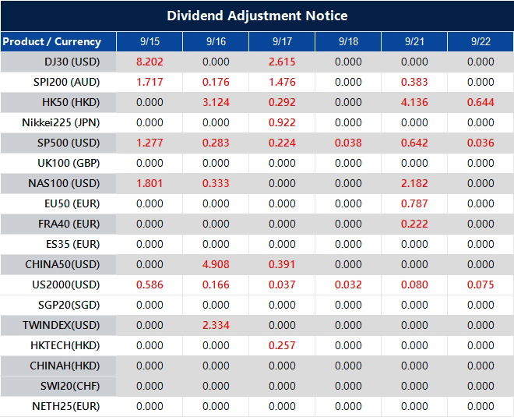
Task: Select the ES35 (EUR) row label
Action: tap(72, 245)
